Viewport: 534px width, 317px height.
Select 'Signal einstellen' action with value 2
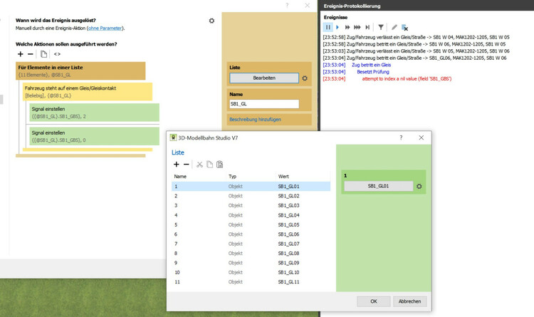click(x=94, y=113)
